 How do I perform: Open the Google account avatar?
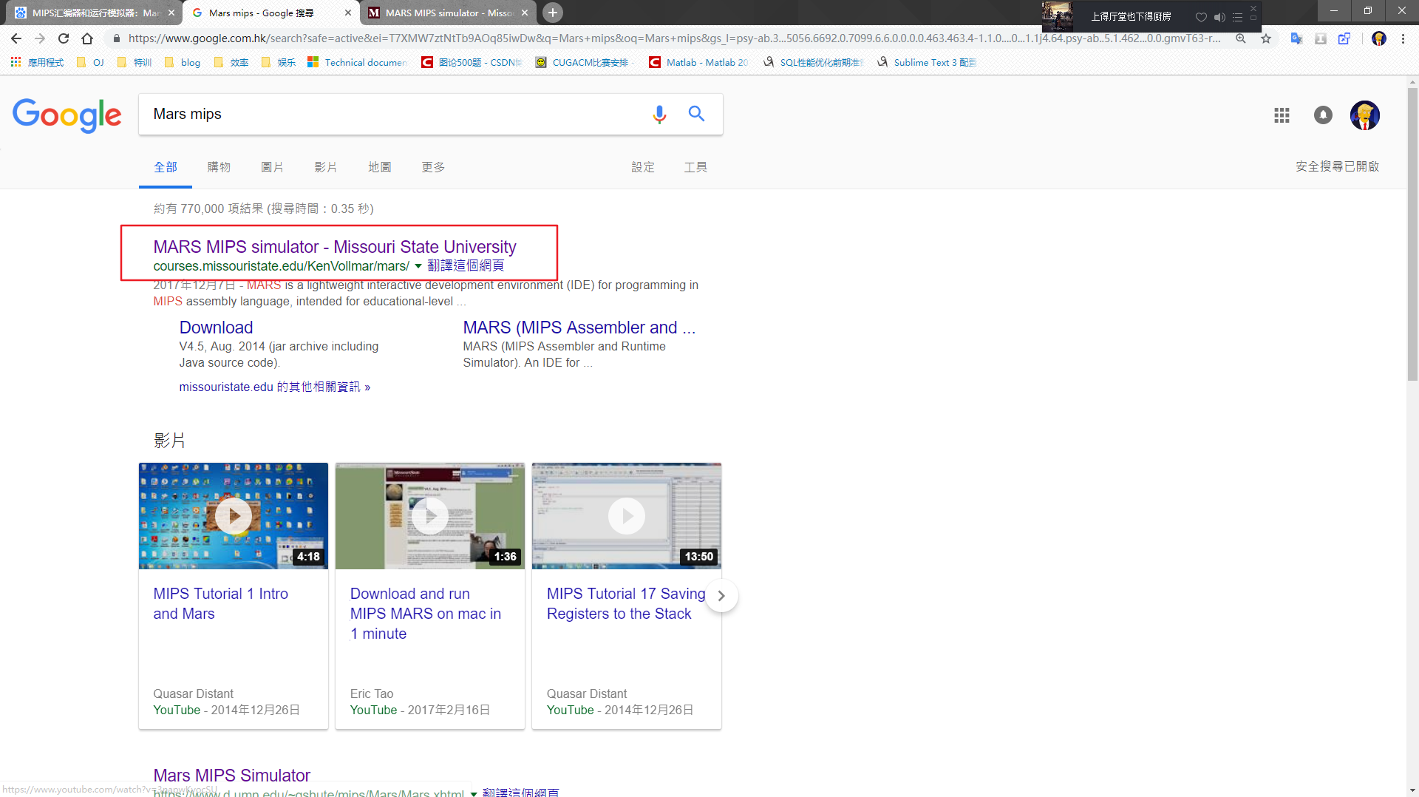(1364, 115)
